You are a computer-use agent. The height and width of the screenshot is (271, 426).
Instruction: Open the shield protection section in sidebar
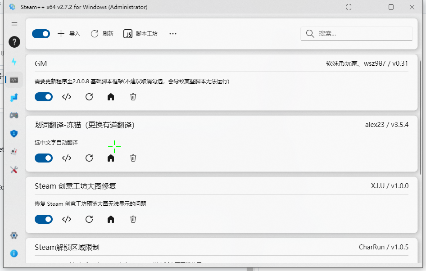click(x=14, y=134)
